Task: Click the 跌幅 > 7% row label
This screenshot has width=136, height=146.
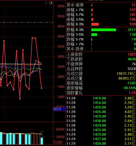Action: [x=75, y=44]
